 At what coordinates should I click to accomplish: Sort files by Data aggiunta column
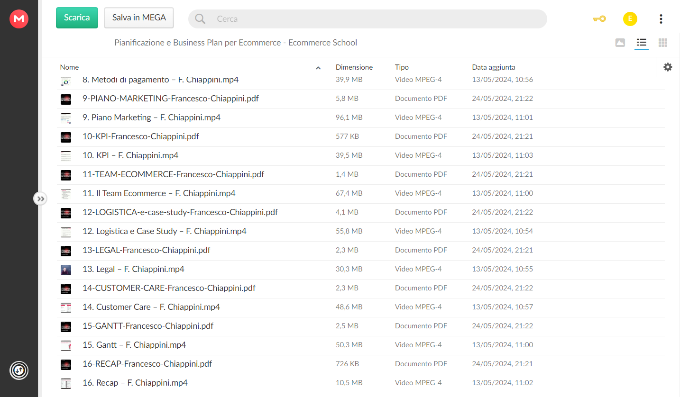(494, 67)
